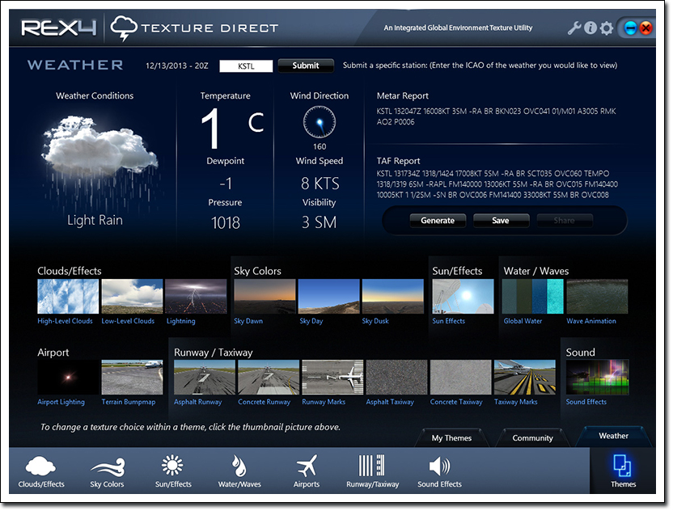Select the High-Level Clouds thumbnail

tap(68, 297)
